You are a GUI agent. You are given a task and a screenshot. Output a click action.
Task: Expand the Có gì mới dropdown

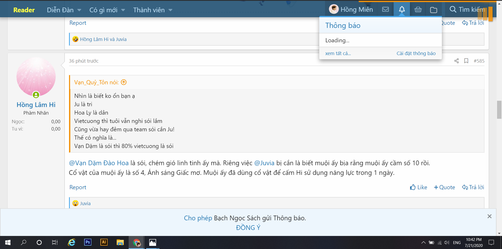pyautogui.click(x=123, y=10)
